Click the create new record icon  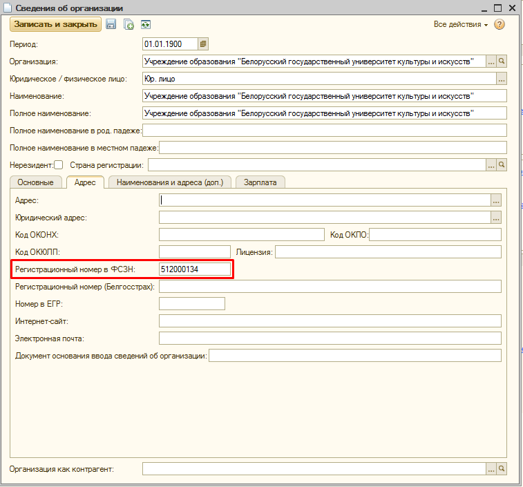pos(129,24)
